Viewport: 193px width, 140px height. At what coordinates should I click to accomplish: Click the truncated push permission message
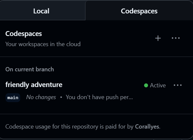(x=99, y=97)
